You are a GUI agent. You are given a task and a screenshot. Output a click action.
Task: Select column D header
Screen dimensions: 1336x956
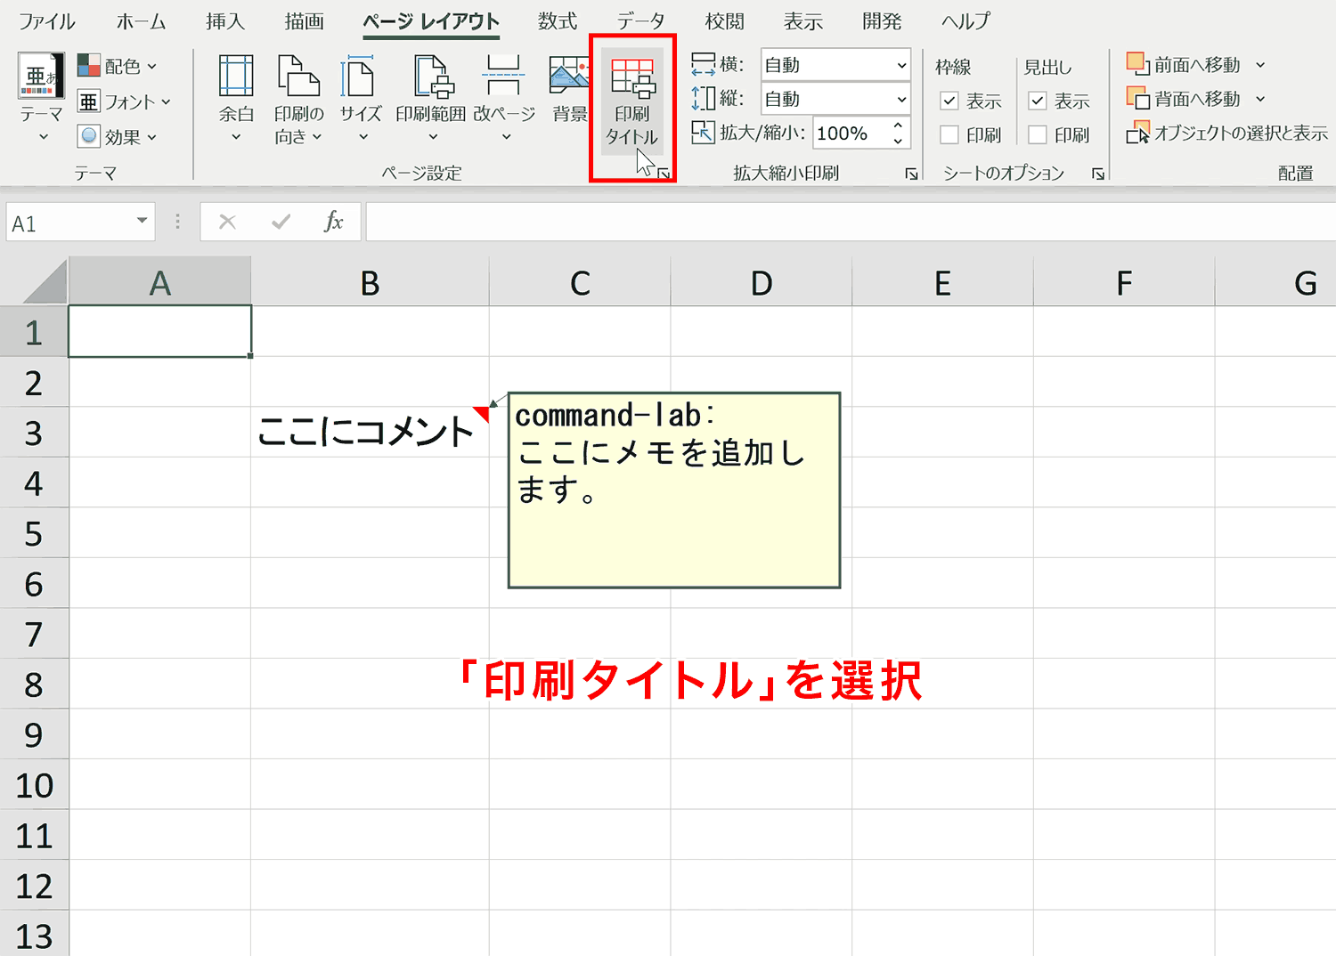pyautogui.click(x=762, y=282)
